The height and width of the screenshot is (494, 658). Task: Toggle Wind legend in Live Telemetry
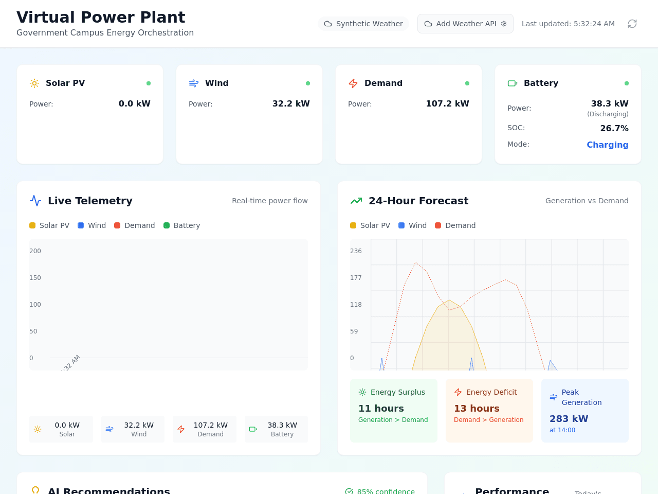[x=92, y=225]
